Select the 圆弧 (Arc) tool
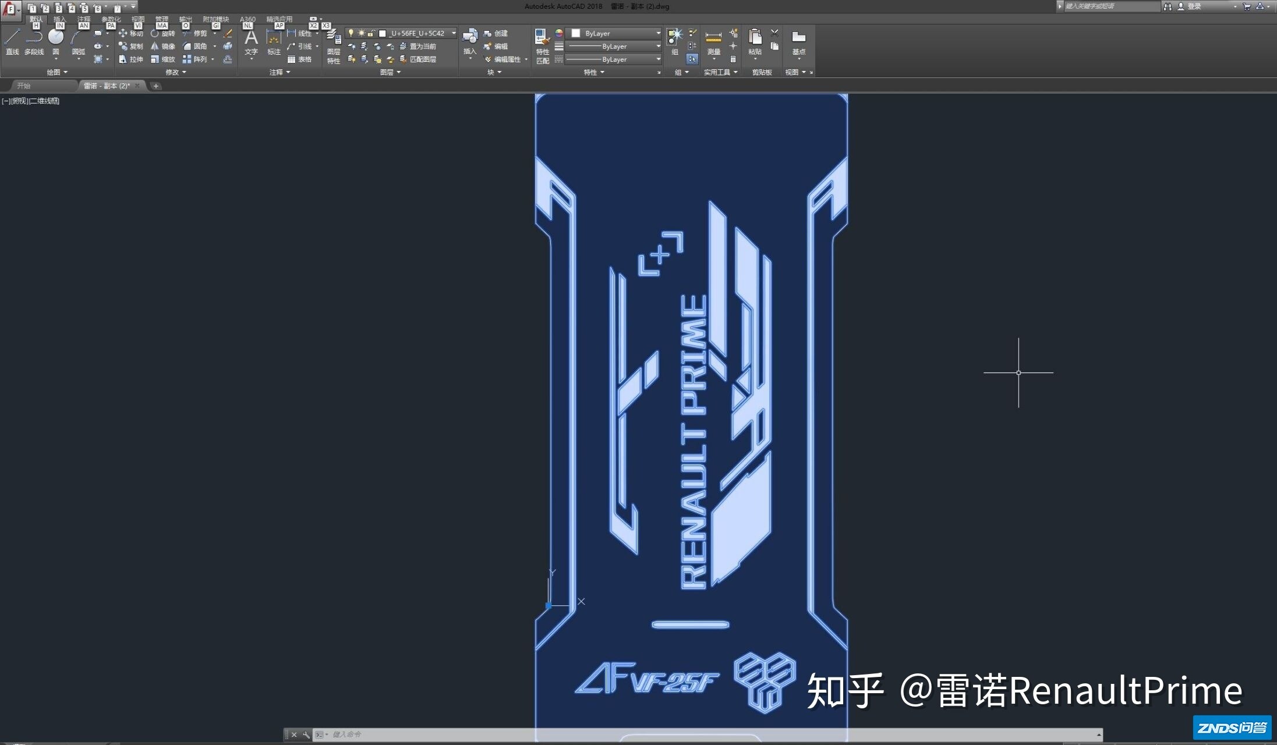Screen dimensions: 1277x745 pos(78,41)
